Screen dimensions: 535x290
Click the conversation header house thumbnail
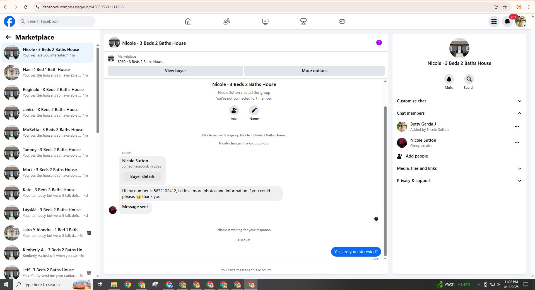pyautogui.click(x=114, y=43)
